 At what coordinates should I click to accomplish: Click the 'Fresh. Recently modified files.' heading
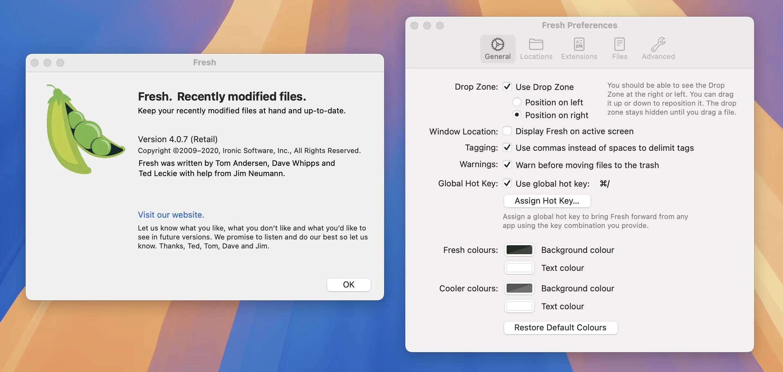tap(222, 96)
